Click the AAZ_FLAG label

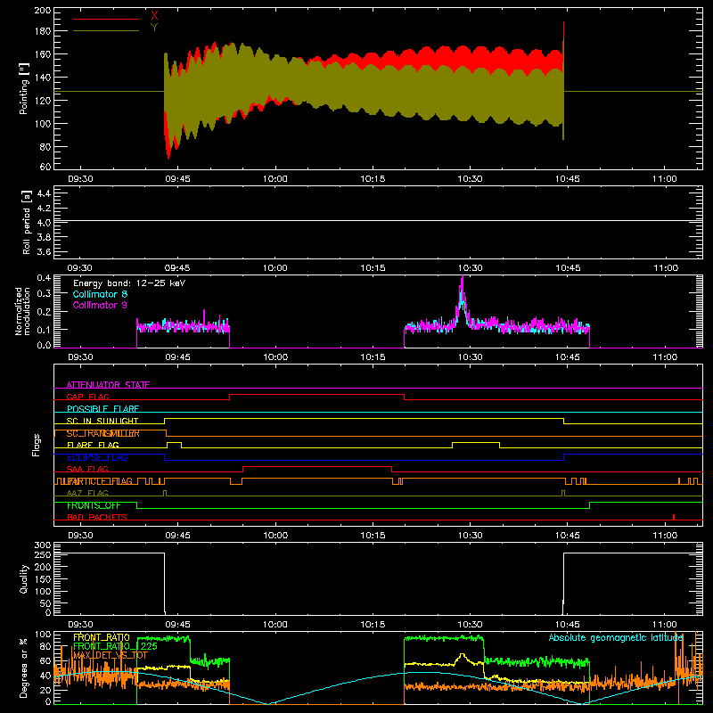87,493
